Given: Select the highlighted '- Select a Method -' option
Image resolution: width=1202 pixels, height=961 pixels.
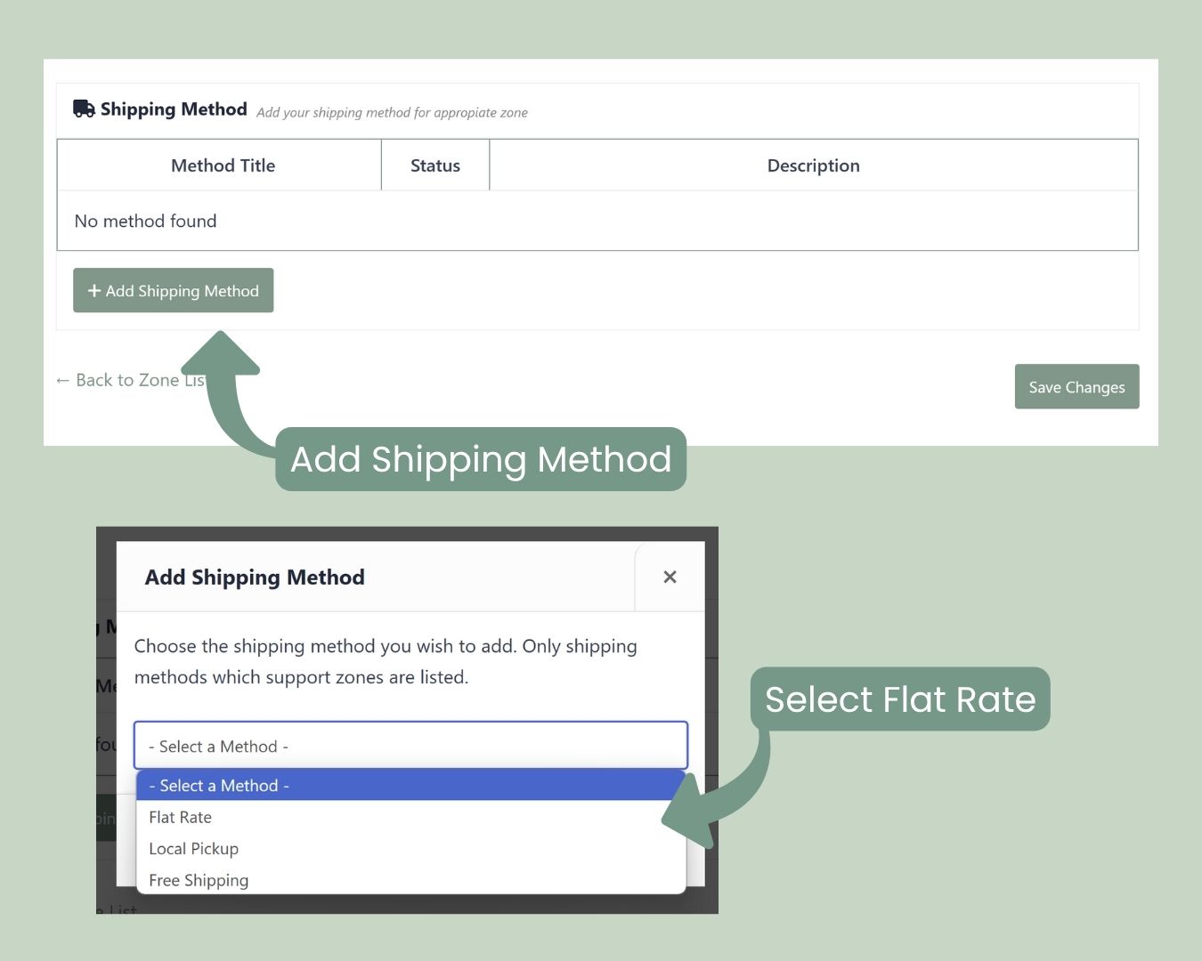Looking at the screenshot, I should (410, 786).
